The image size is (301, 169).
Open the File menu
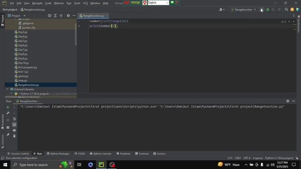12,3
